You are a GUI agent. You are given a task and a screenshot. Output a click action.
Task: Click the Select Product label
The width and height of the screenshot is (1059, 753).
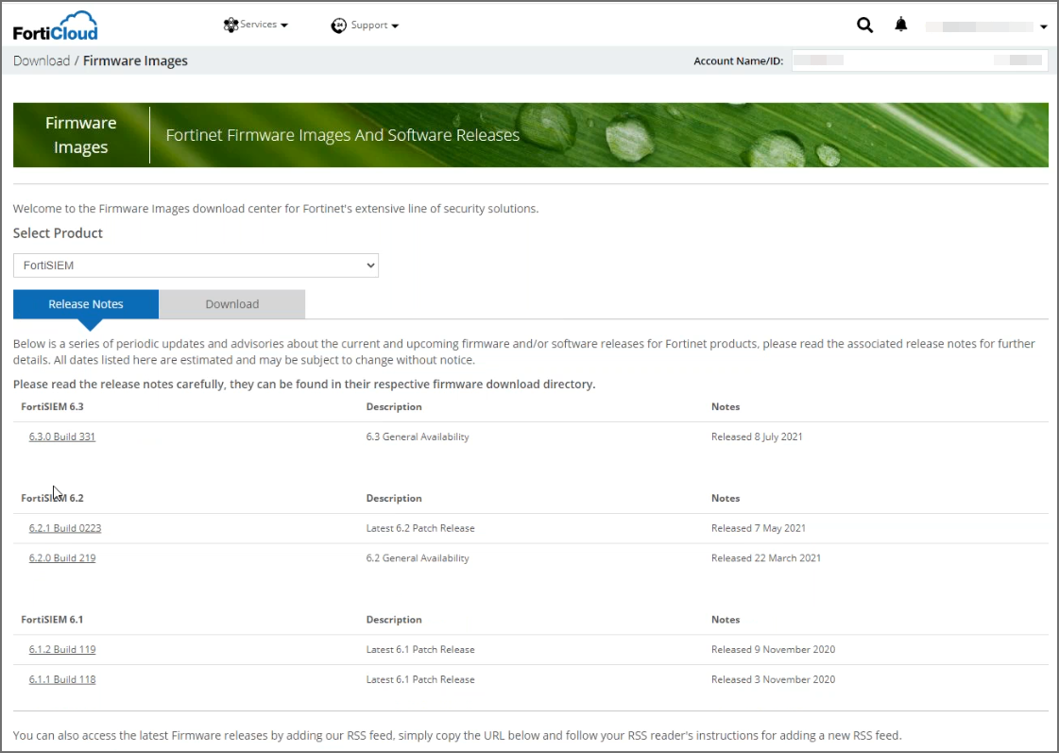[x=58, y=233]
